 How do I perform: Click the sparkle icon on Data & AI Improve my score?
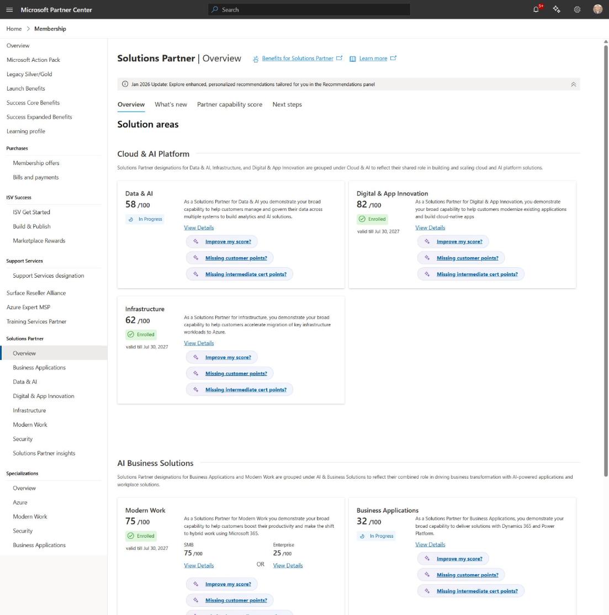click(195, 242)
